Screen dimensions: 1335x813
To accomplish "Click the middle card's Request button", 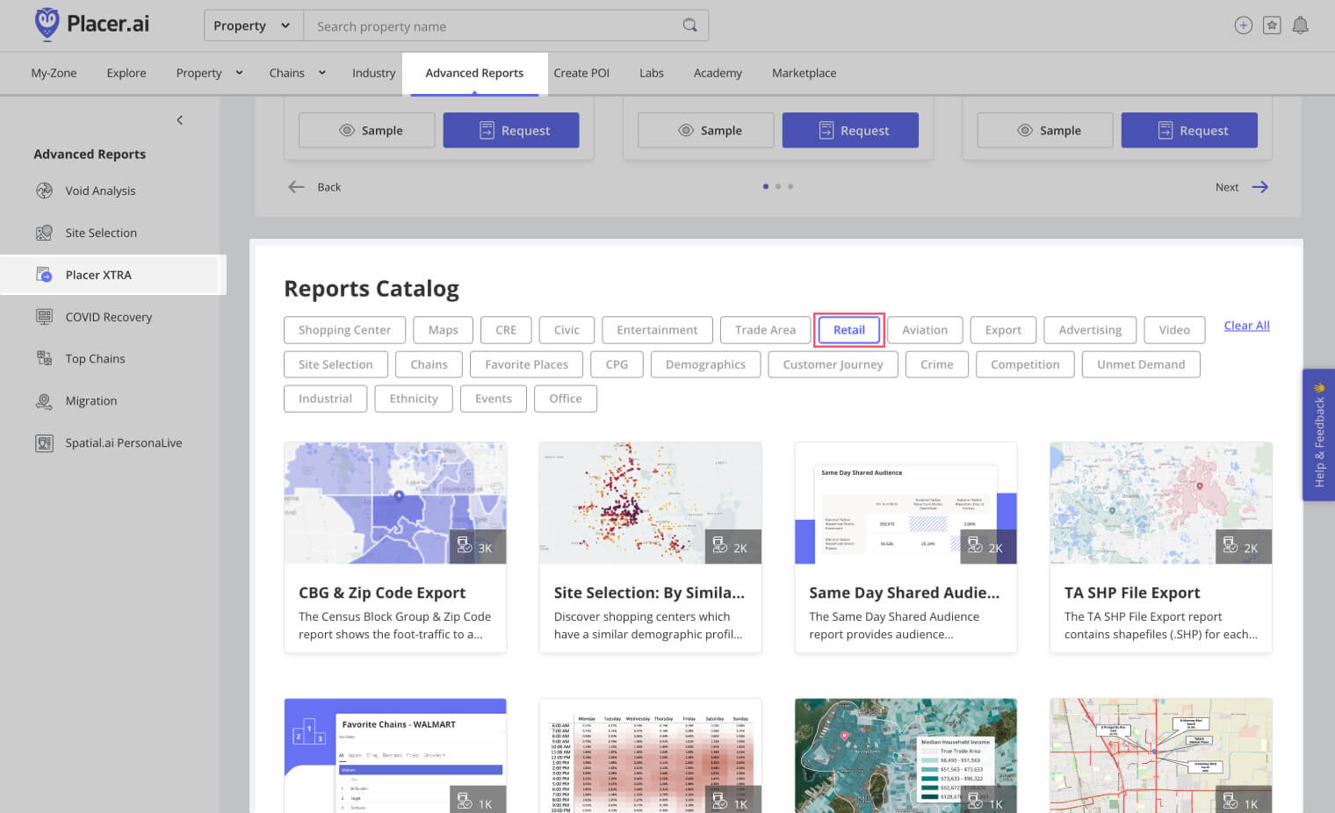I will [850, 130].
